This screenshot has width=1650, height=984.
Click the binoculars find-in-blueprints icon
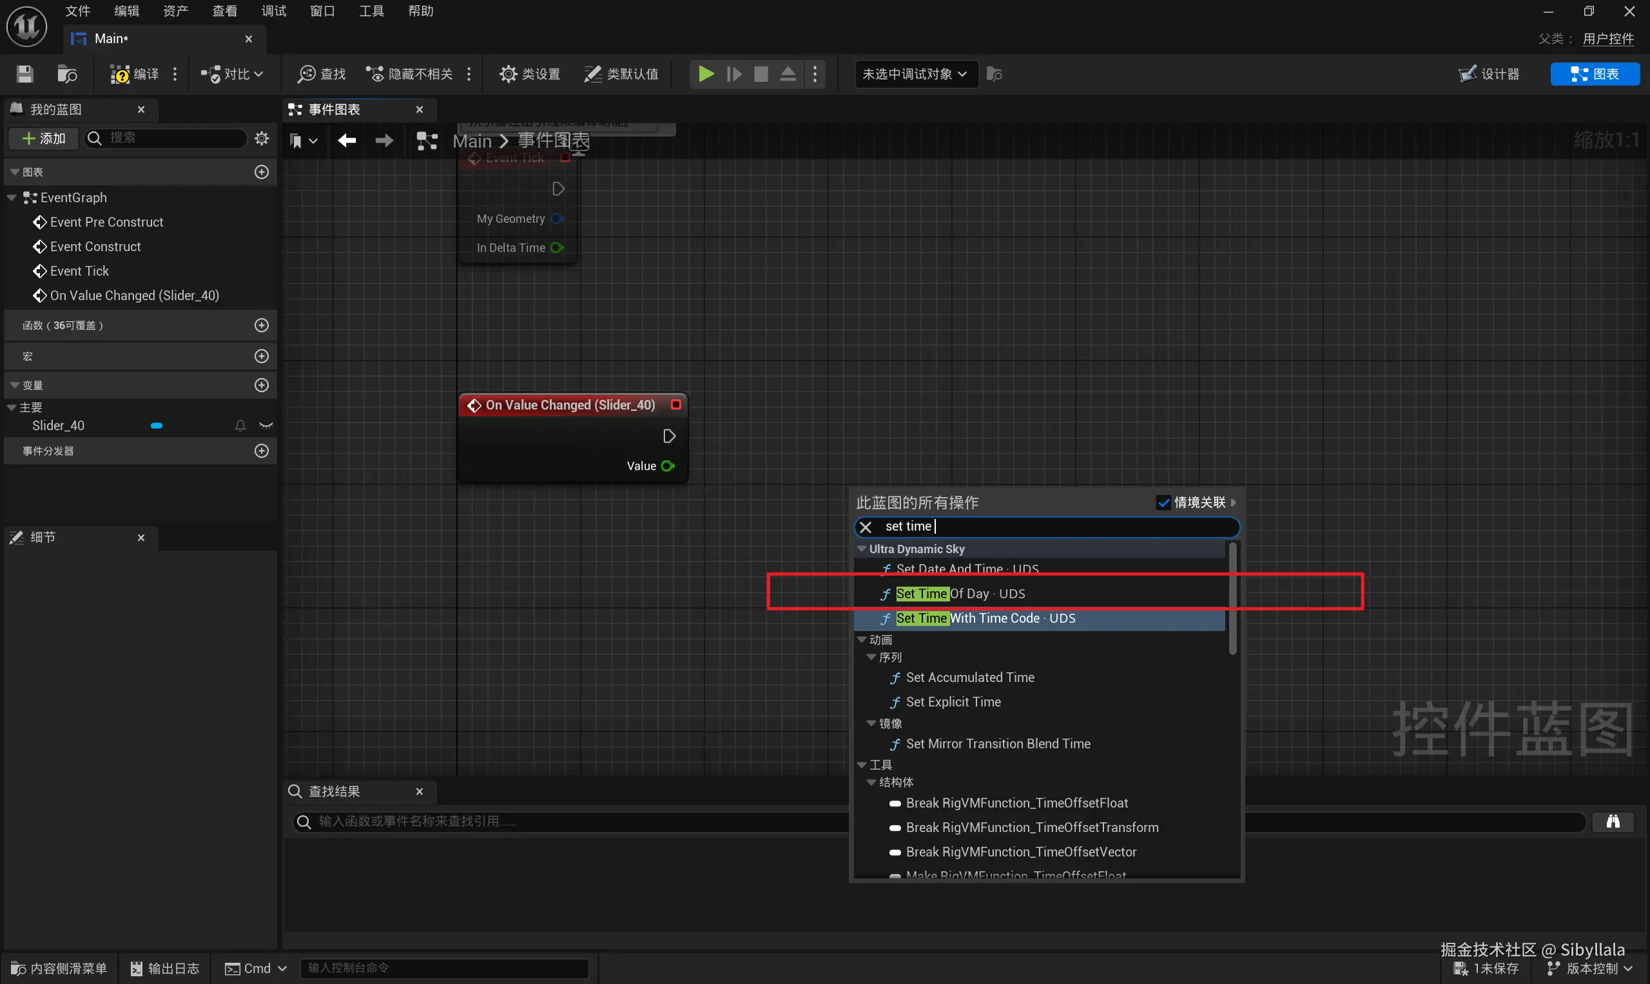pyautogui.click(x=1612, y=822)
